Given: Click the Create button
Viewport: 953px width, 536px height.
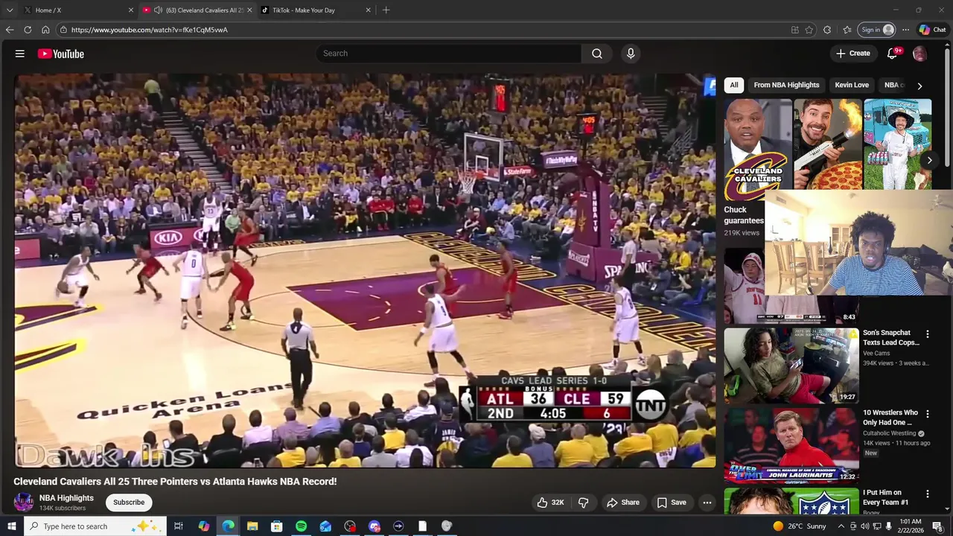Looking at the screenshot, I should [853, 54].
